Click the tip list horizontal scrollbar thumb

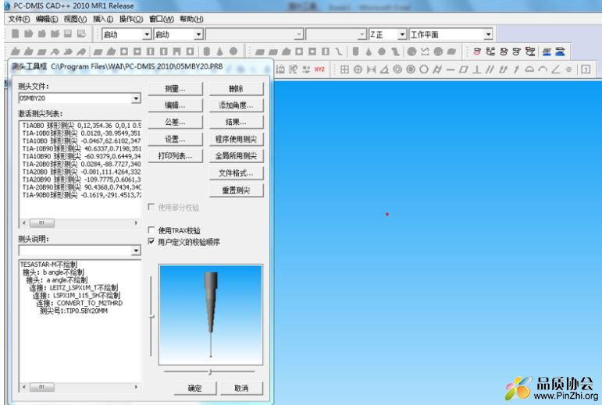point(42,223)
